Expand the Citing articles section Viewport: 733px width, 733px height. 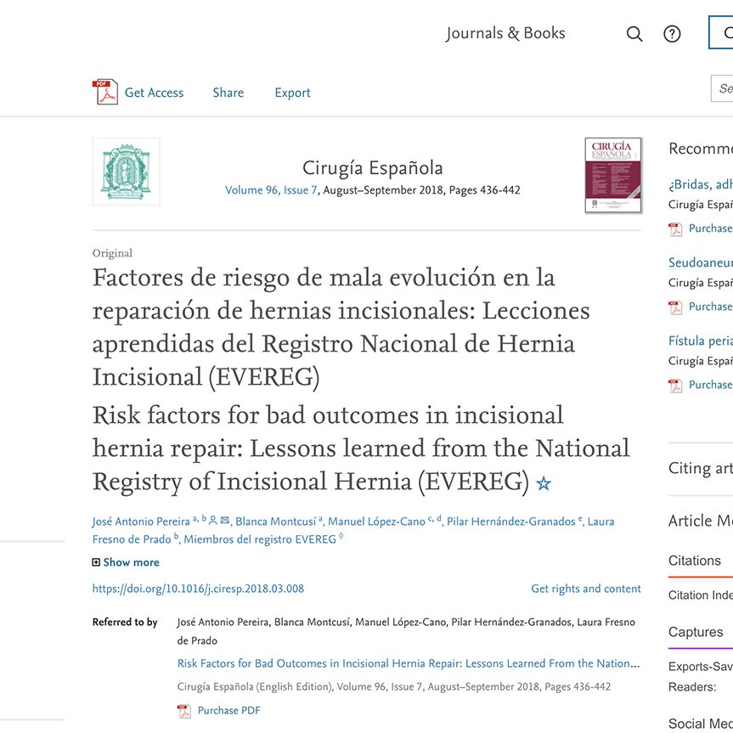click(x=700, y=468)
